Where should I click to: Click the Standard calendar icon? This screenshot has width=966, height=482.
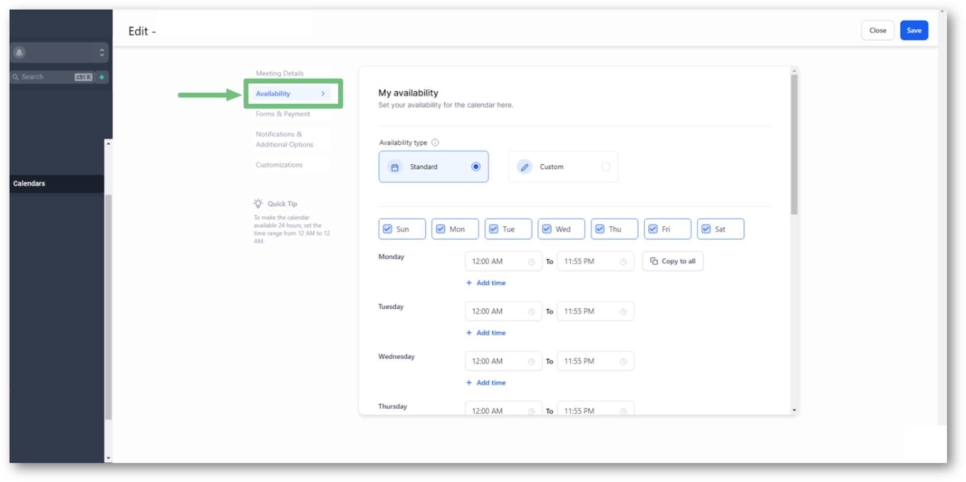point(395,167)
